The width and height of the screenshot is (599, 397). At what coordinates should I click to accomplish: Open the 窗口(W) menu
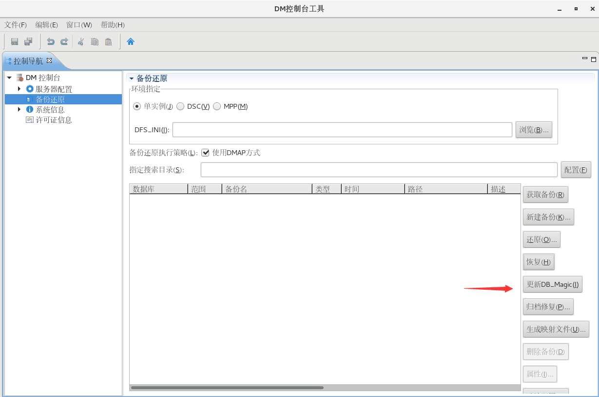pos(79,25)
